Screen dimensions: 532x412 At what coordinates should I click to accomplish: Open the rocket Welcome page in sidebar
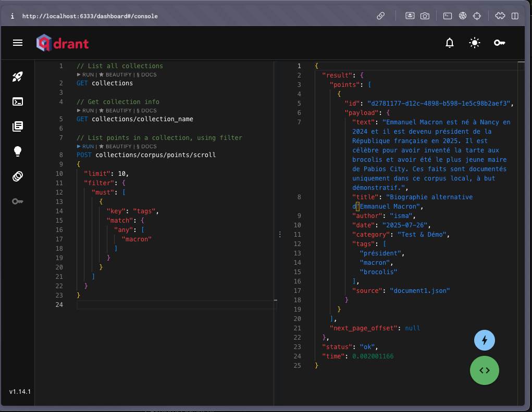click(18, 77)
